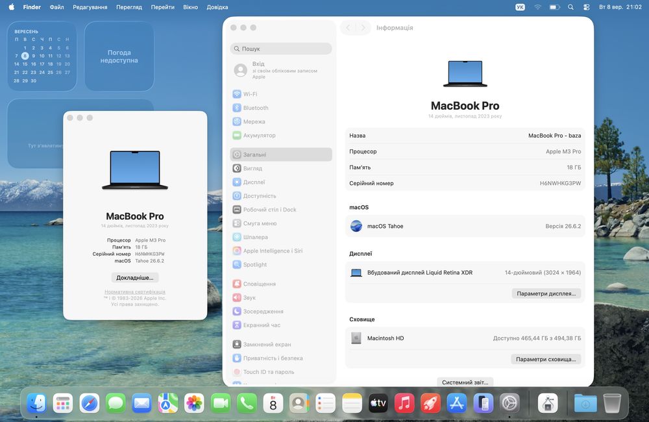Open Сповіщення settings

pos(281,284)
